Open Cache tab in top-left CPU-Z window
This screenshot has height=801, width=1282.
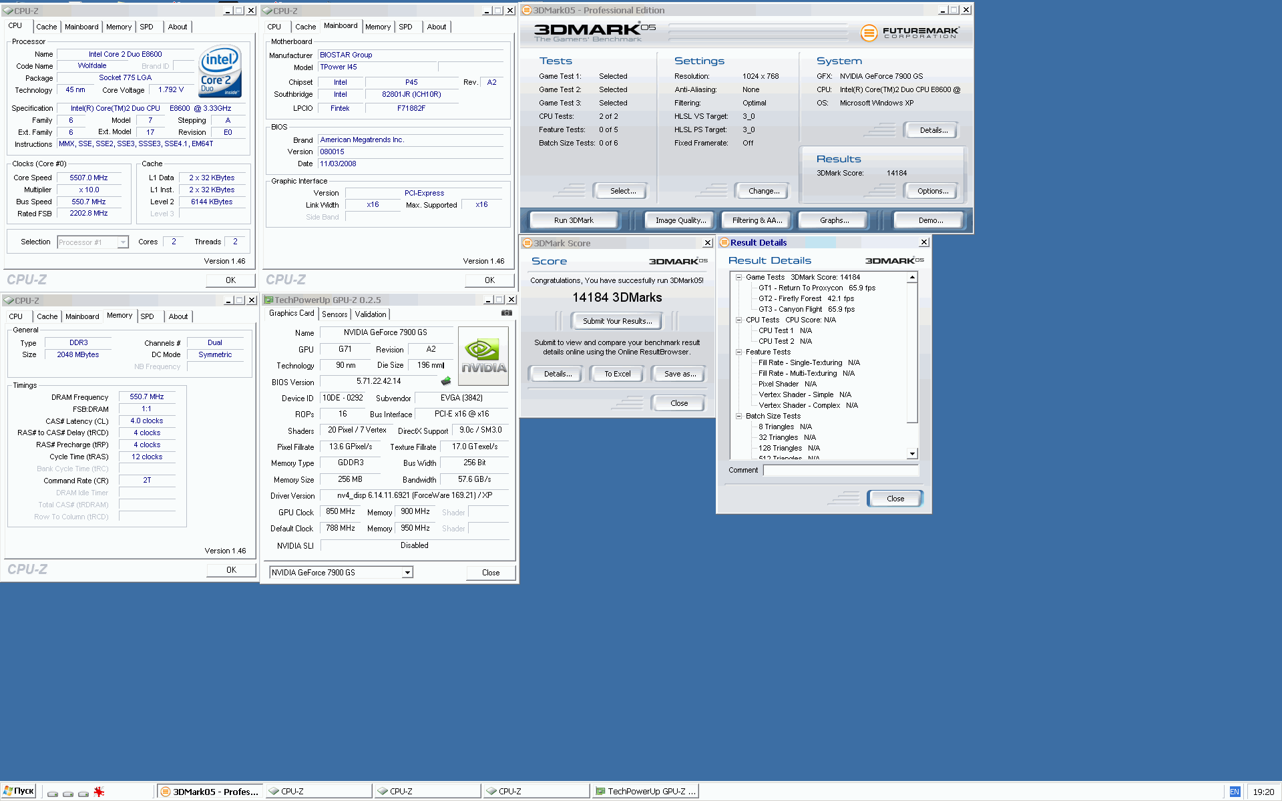47,27
